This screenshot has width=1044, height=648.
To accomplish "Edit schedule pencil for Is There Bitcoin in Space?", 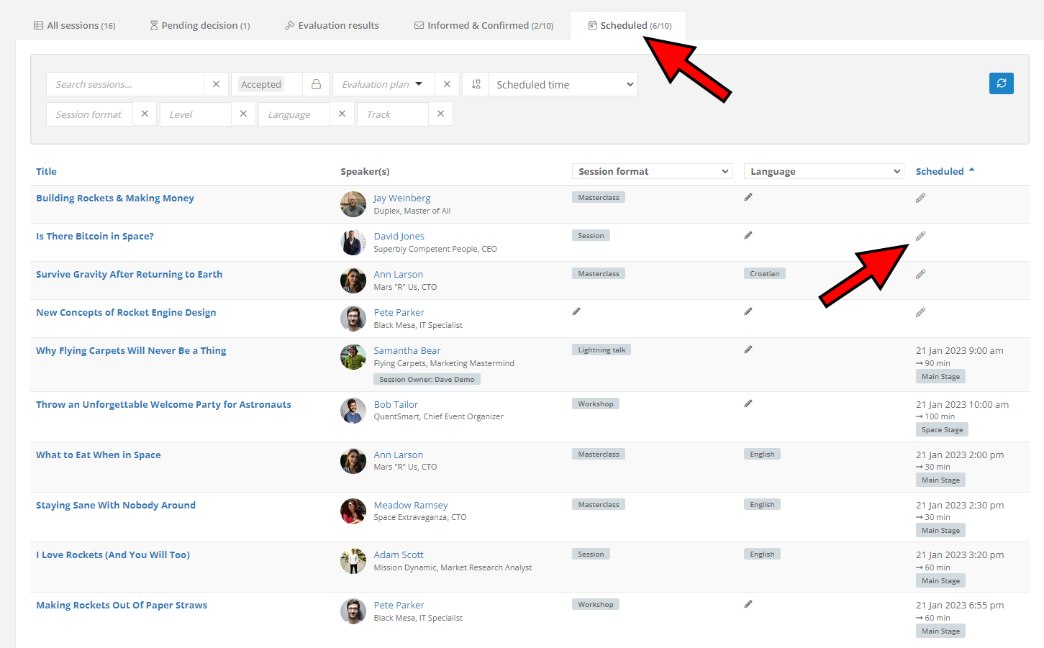I will pos(920,236).
